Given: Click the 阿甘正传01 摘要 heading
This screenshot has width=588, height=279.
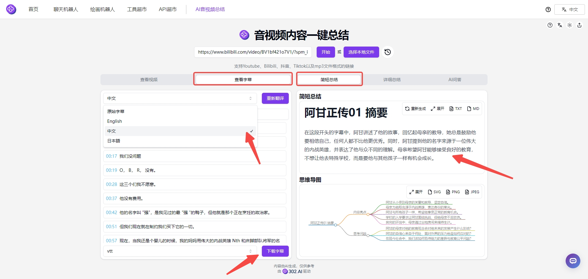Looking at the screenshot, I should (x=346, y=113).
